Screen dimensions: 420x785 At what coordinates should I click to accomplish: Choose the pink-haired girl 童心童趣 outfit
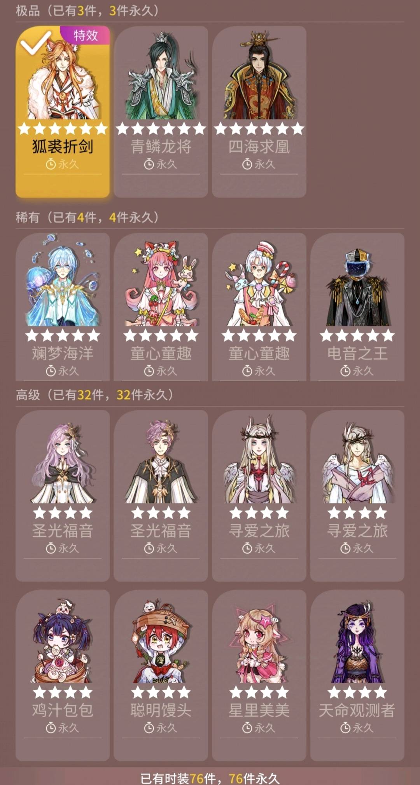click(x=161, y=307)
